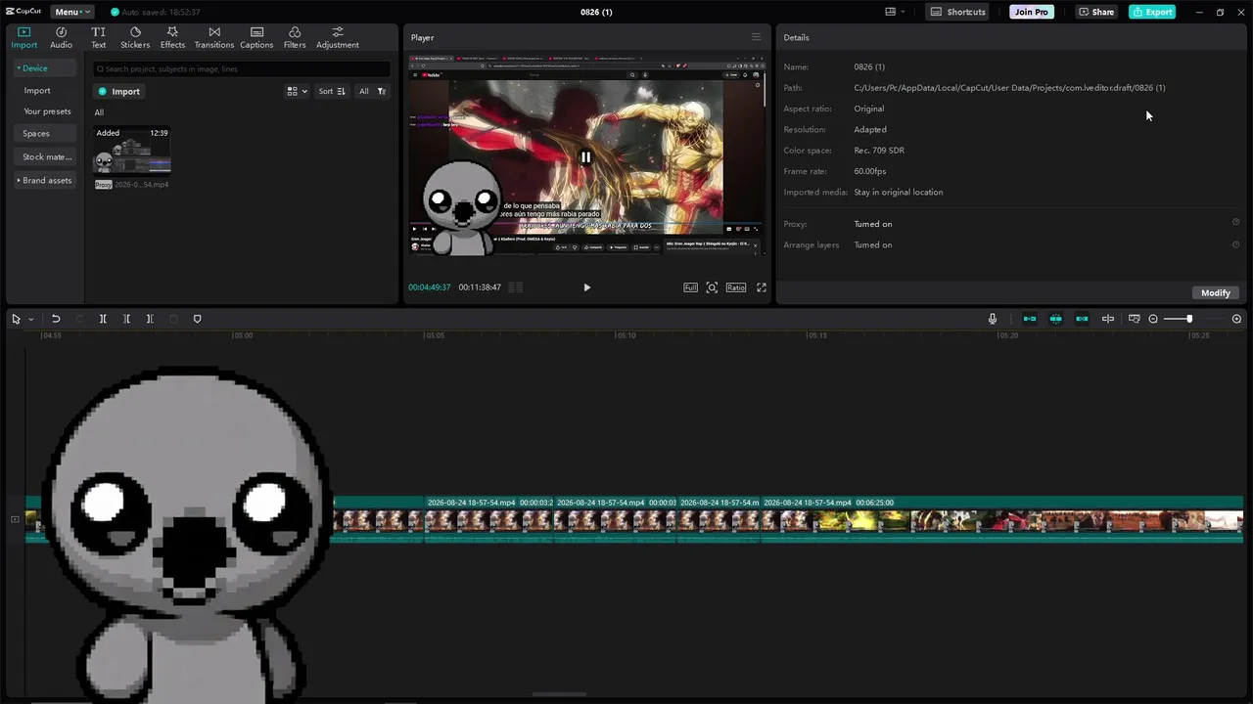Image resolution: width=1253 pixels, height=704 pixels.
Task: Open the media view mode dropdown
Action: tap(297, 91)
